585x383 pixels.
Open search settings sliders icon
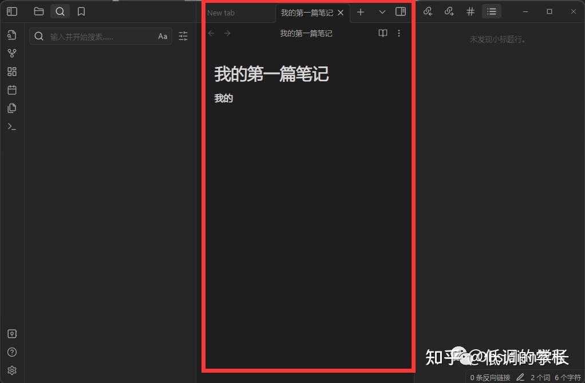coord(183,36)
